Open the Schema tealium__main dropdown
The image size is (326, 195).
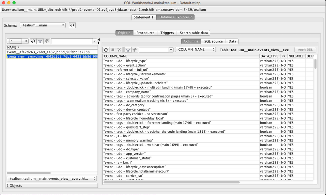tap(42, 25)
